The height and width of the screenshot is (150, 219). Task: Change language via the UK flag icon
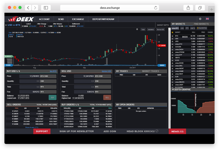tap(207, 19)
